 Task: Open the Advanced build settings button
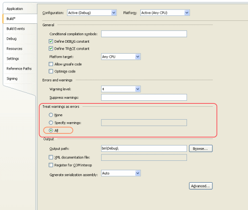201,186
